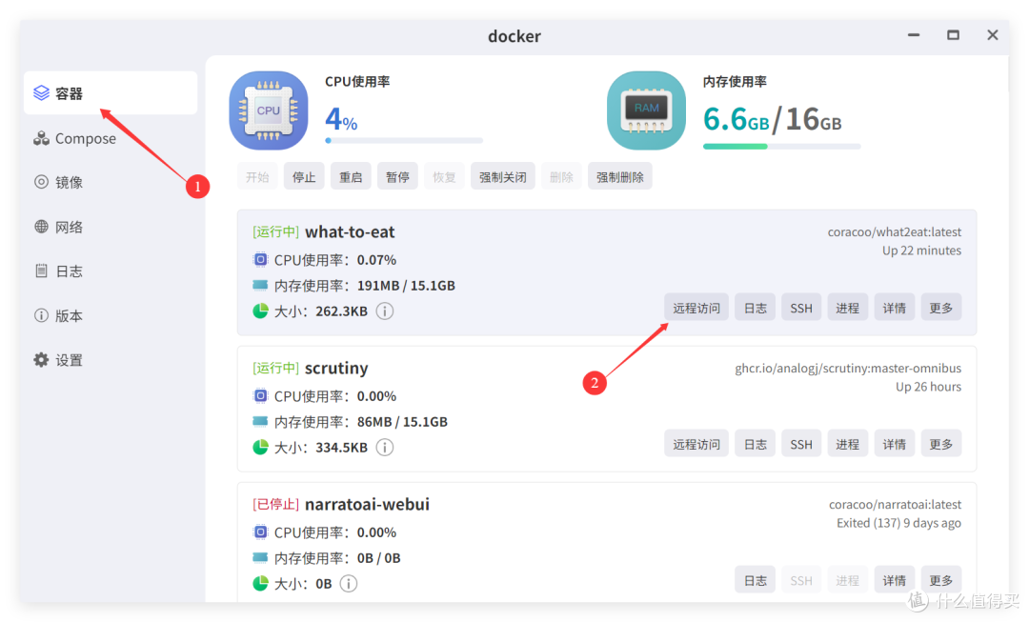Click scrutiny CPU usage chip icon

(260, 395)
